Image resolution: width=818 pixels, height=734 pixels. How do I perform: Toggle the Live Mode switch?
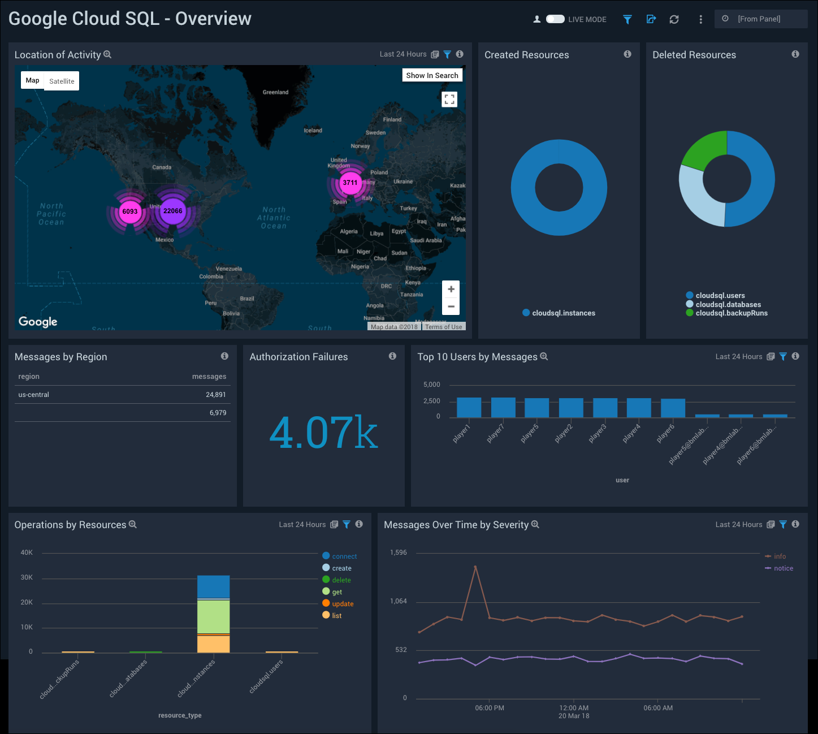point(555,19)
